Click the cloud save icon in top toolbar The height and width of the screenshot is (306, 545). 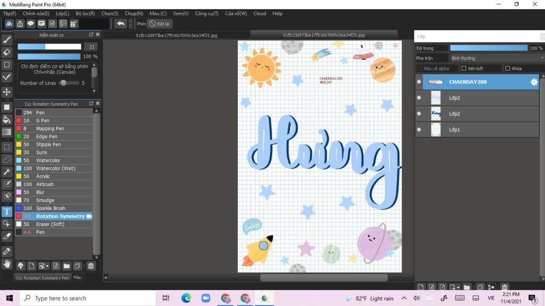(9, 23)
